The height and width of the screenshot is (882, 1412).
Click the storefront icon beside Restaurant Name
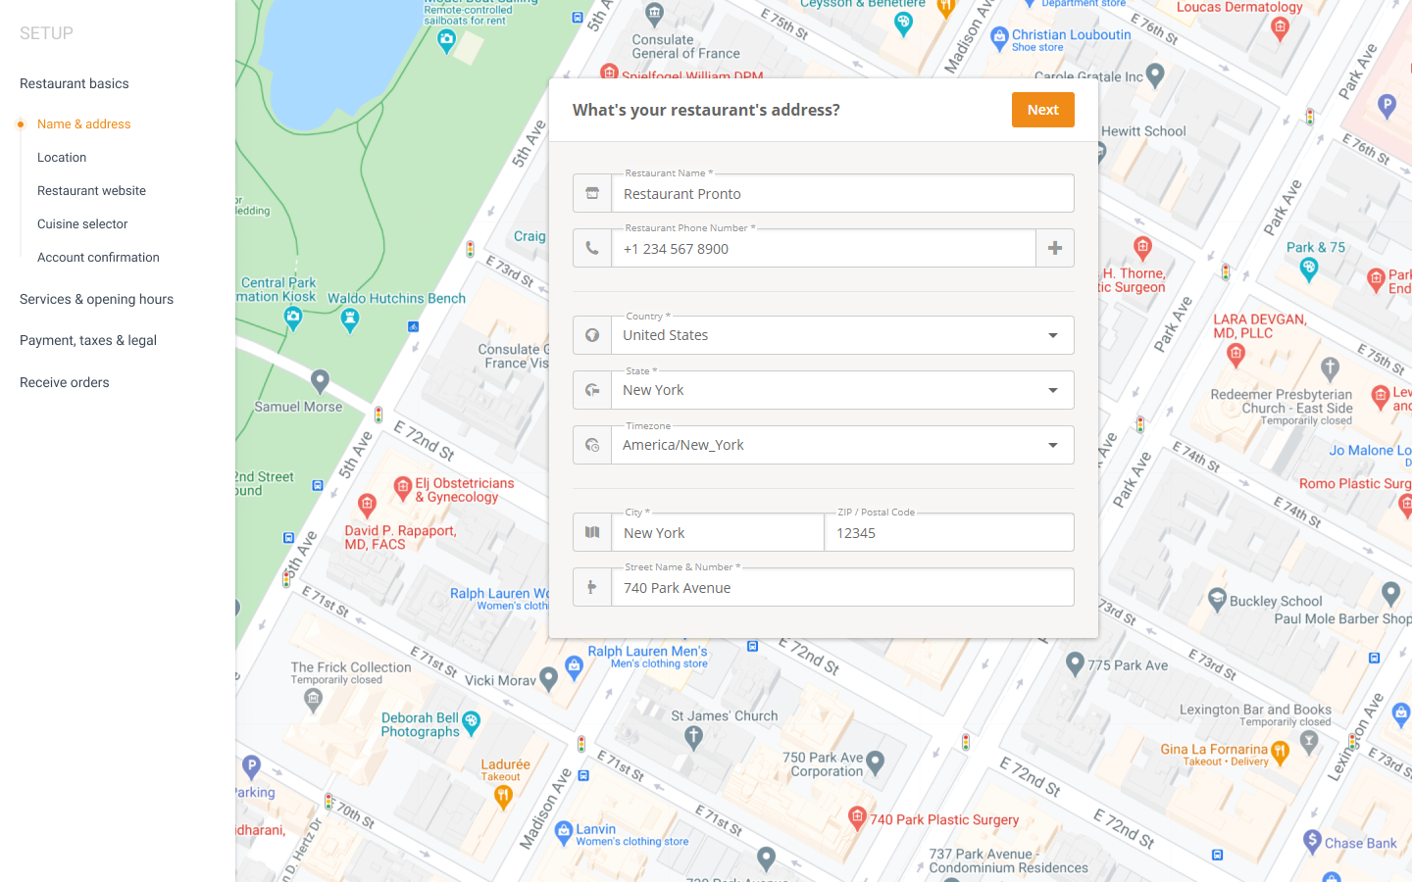tap(592, 193)
